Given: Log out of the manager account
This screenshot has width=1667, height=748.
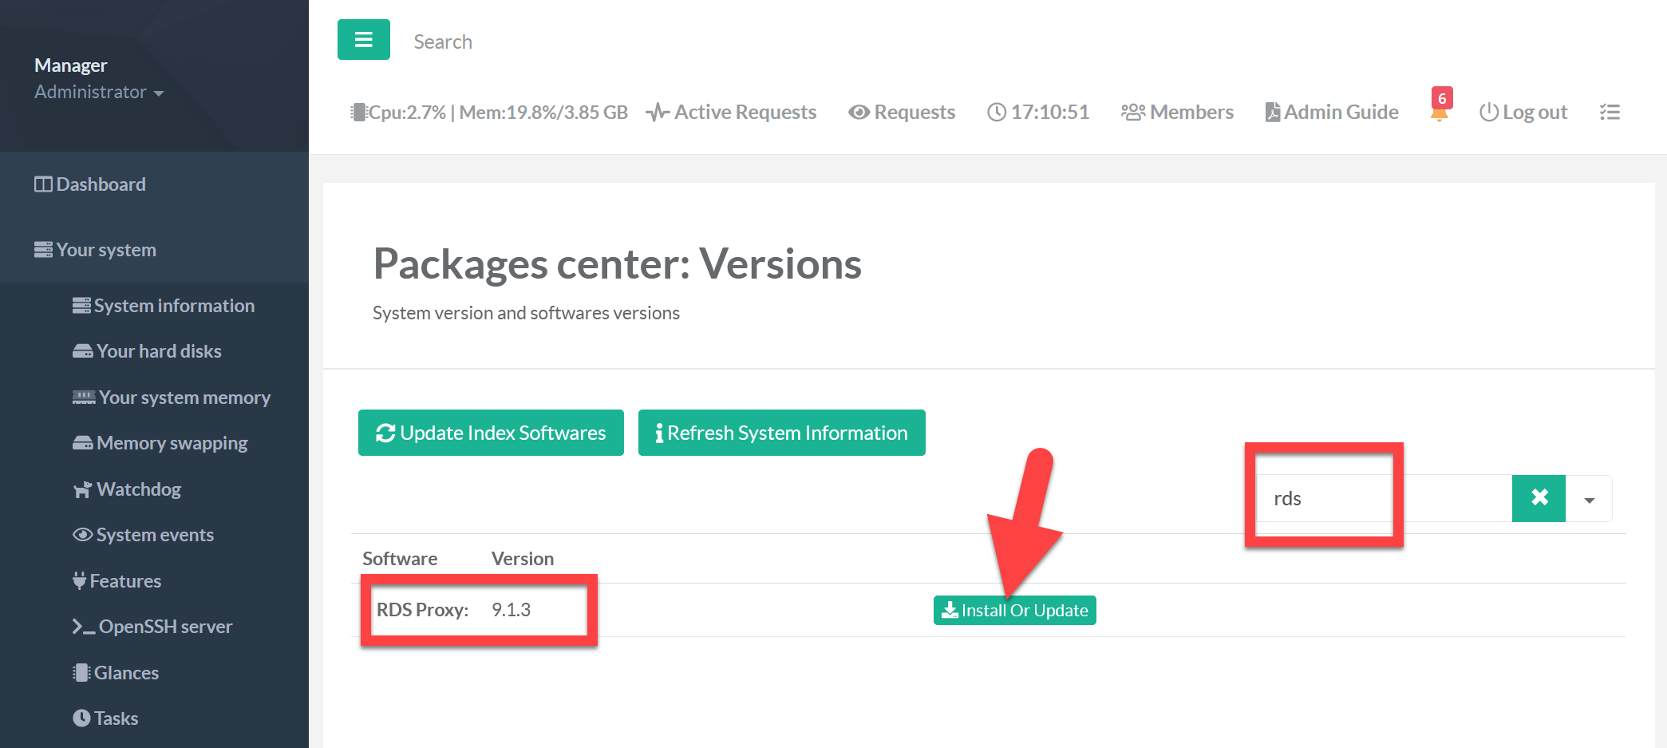Looking at the screenshot, I should pos(1523,113).
